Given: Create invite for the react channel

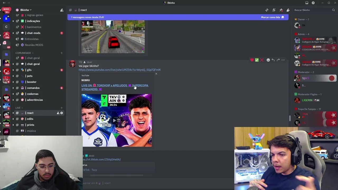Looking at the screenshot, I should [x=58, y=113].
